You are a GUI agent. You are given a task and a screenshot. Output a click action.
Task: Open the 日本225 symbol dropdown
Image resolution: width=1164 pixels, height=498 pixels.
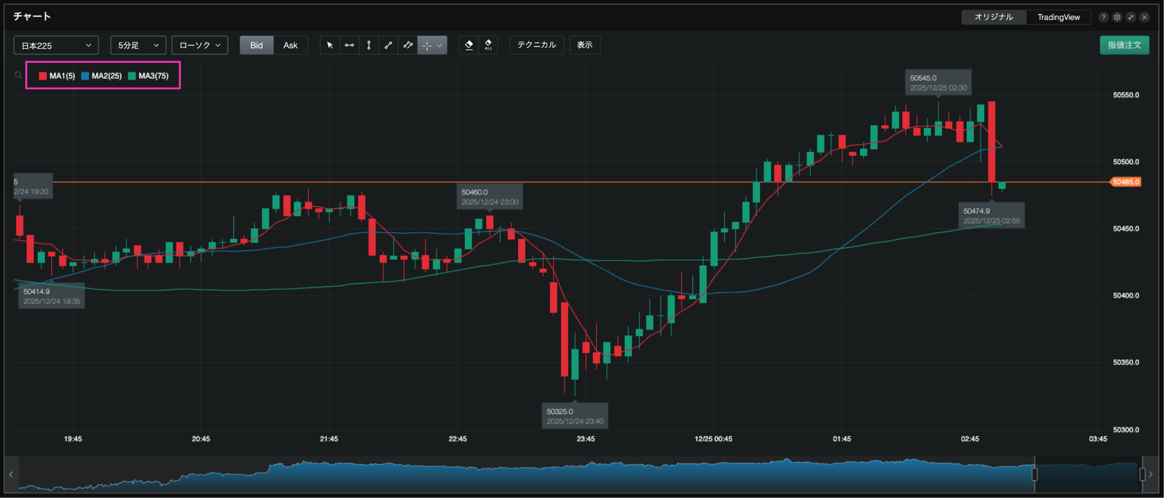click(x=56, y=45)
